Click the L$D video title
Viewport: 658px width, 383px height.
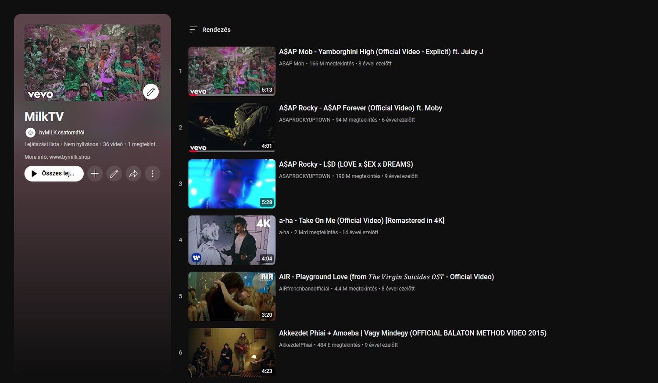point(346,164)
